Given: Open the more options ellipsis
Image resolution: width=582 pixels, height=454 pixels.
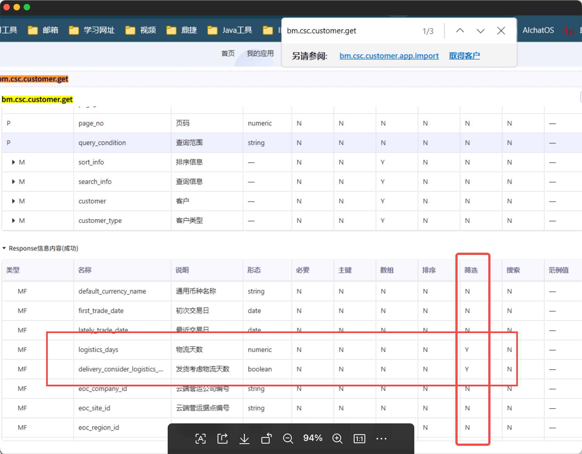Looking at the screenshot, I should [381, 438].
